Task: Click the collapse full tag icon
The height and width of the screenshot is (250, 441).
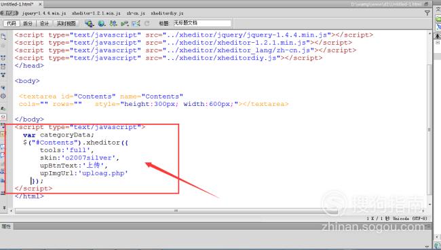Action: coord(3,58)
